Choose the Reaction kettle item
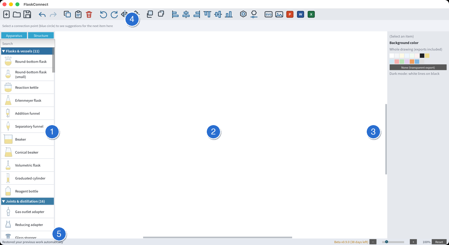This screenshot has height=245, width=449. point(28,87)
